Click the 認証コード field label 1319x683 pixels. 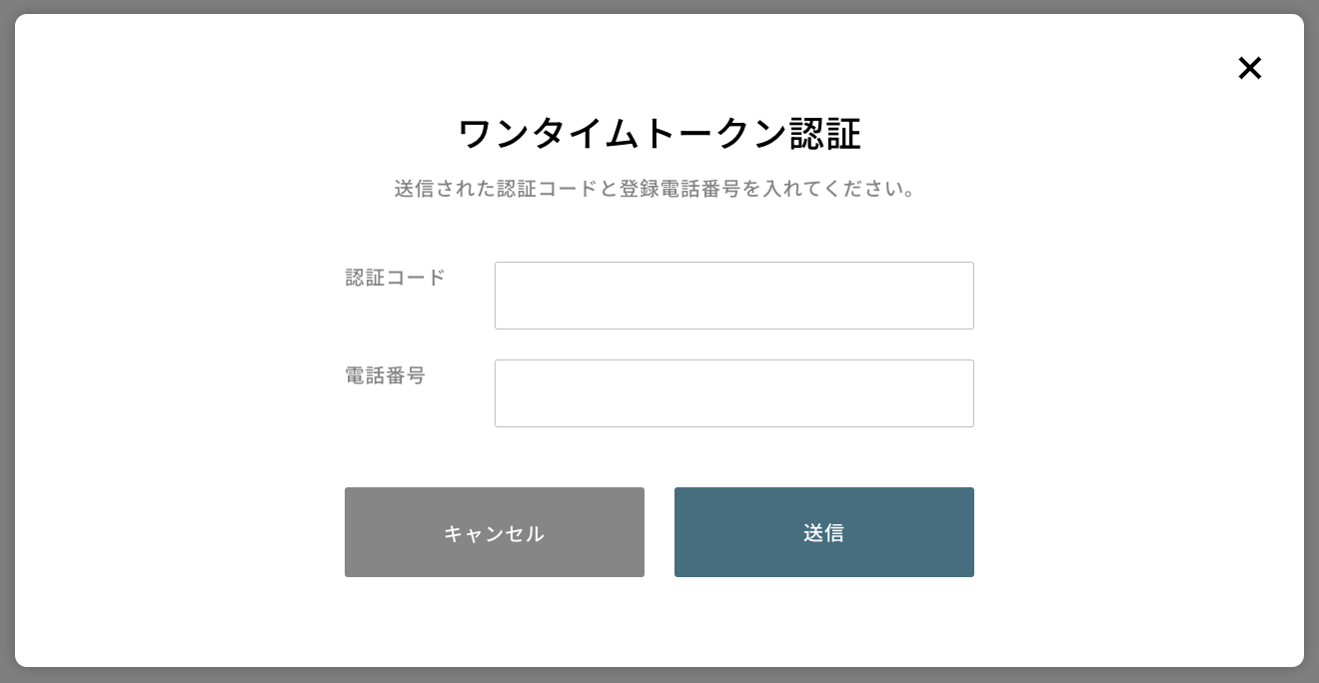(396, 278)
